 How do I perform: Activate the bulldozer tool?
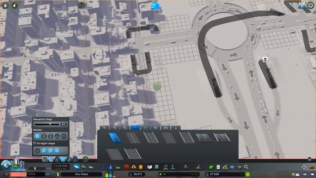coord(312,167)
